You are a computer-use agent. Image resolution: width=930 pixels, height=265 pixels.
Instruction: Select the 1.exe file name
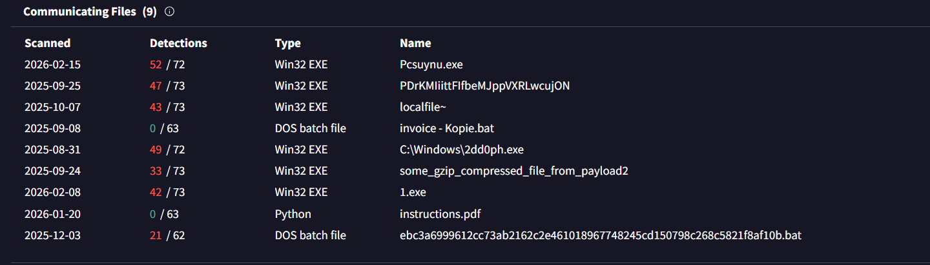point(413,192)
